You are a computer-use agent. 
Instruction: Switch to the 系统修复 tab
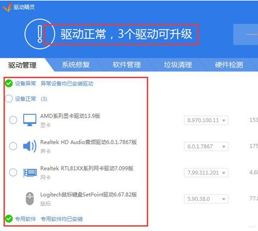coord(76,65)
